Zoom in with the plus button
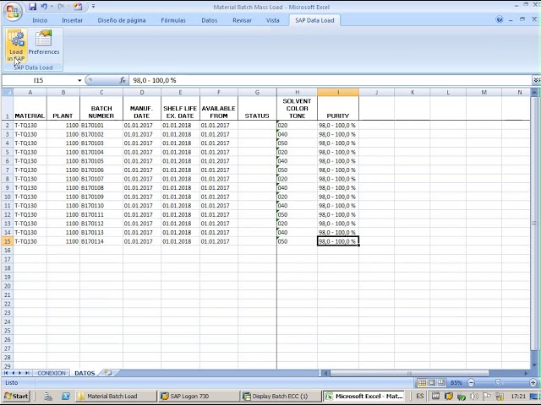 tap(533, 382)
